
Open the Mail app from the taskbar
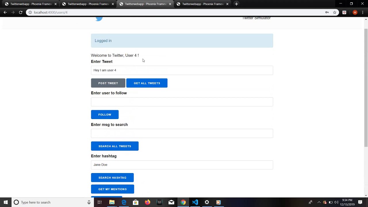pos(171,202)
